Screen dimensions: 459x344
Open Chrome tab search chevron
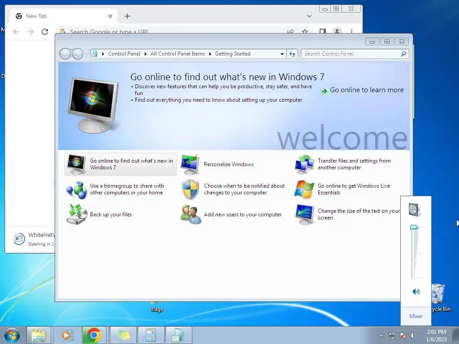coord(309,16)
